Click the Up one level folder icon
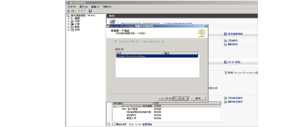Screen dimensions: 305x127 click(x=79, y=11)
